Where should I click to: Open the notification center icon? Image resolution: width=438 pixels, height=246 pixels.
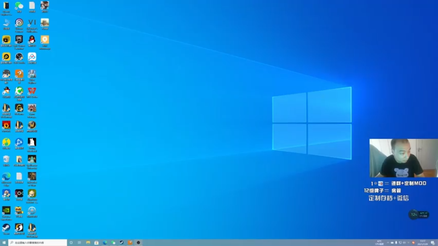(x=433, y=243)
